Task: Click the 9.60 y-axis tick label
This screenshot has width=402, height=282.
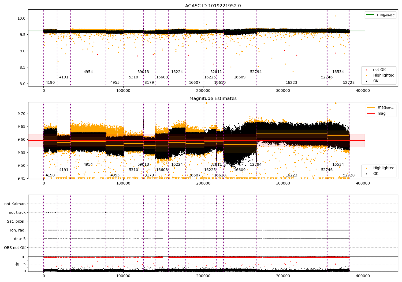Action: coord(21,140)
